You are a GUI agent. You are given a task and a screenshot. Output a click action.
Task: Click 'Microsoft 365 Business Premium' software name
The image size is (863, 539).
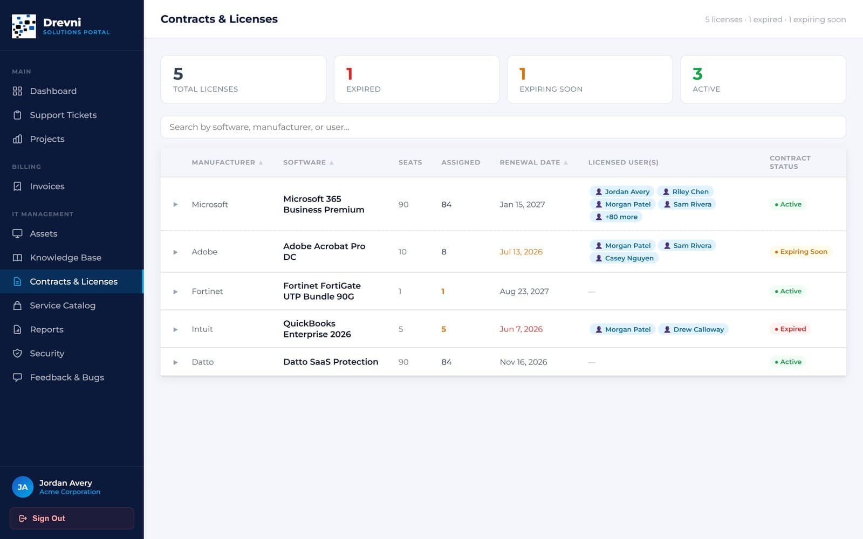click(324, 204)
